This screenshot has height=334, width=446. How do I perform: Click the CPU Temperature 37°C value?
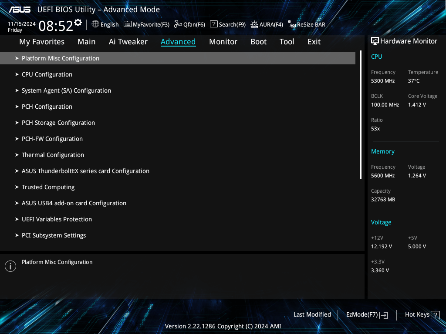(414, 81)
